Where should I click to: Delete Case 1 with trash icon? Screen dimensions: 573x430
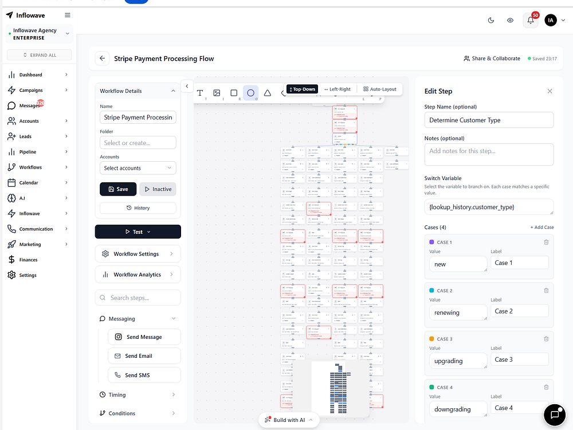(546, 242)
